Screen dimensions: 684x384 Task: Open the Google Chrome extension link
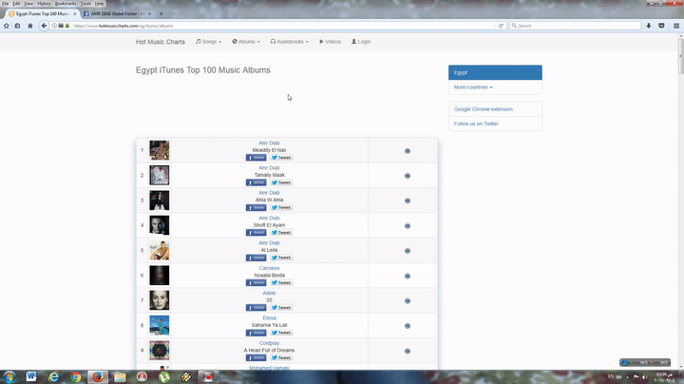point(484,109)
